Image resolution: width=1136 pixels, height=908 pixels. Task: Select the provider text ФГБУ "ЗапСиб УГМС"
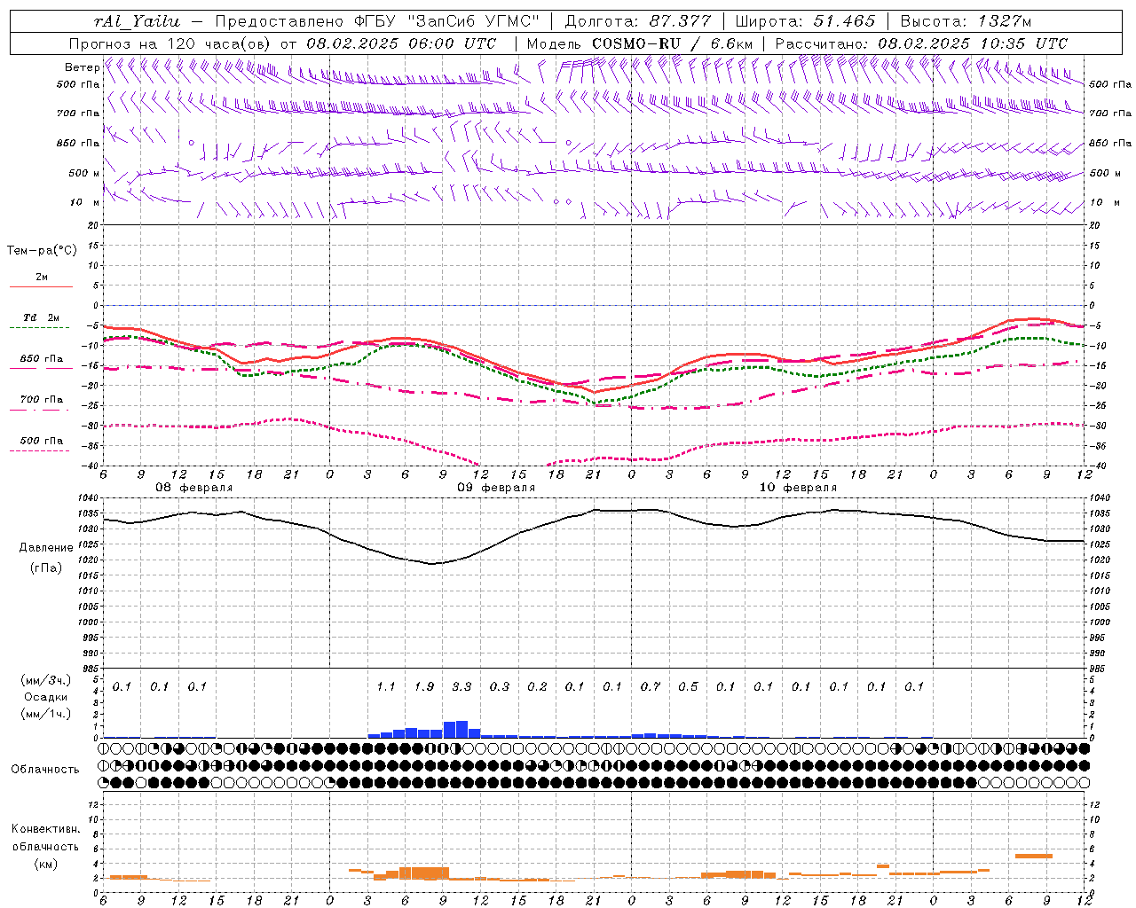[x=448, y=21]
